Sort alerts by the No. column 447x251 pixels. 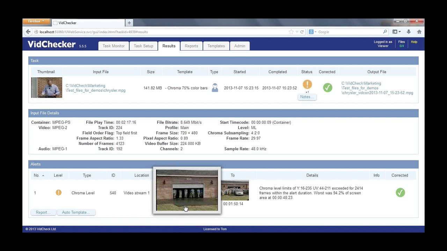pyautogui.click(x=39, y=175)
